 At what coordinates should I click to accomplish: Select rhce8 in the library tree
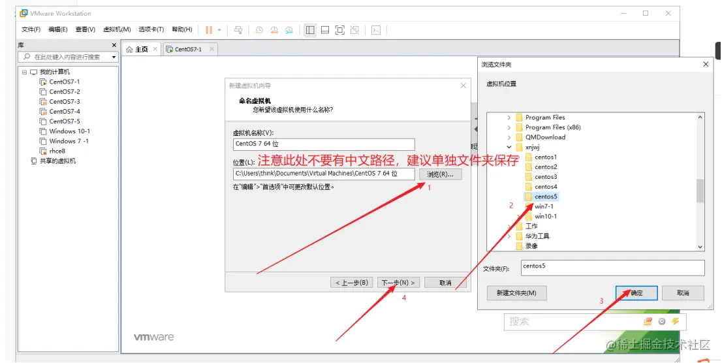(57, 151)
